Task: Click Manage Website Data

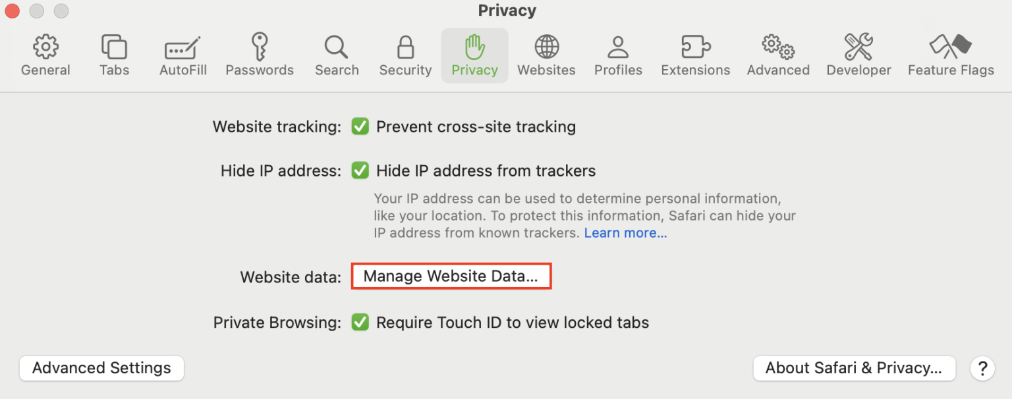Action: tap(451, 276)
